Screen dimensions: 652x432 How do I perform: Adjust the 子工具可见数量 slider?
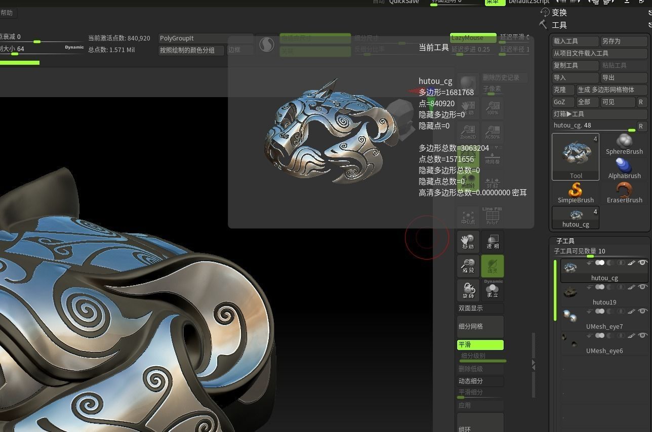point(600,252)
